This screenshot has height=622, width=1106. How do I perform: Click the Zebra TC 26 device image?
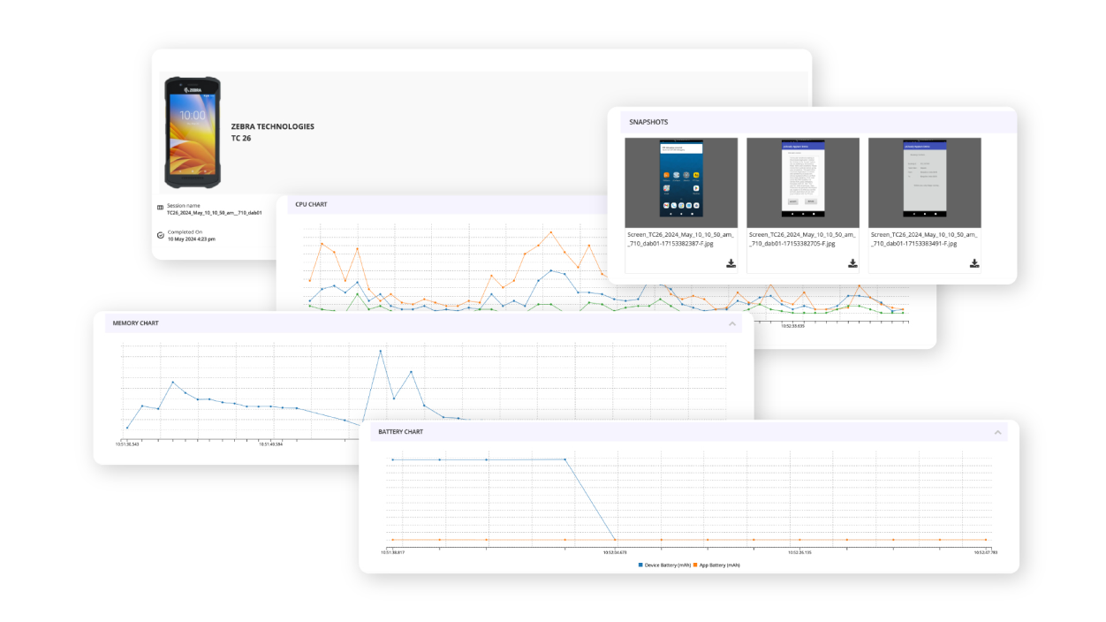pos(193,132)
